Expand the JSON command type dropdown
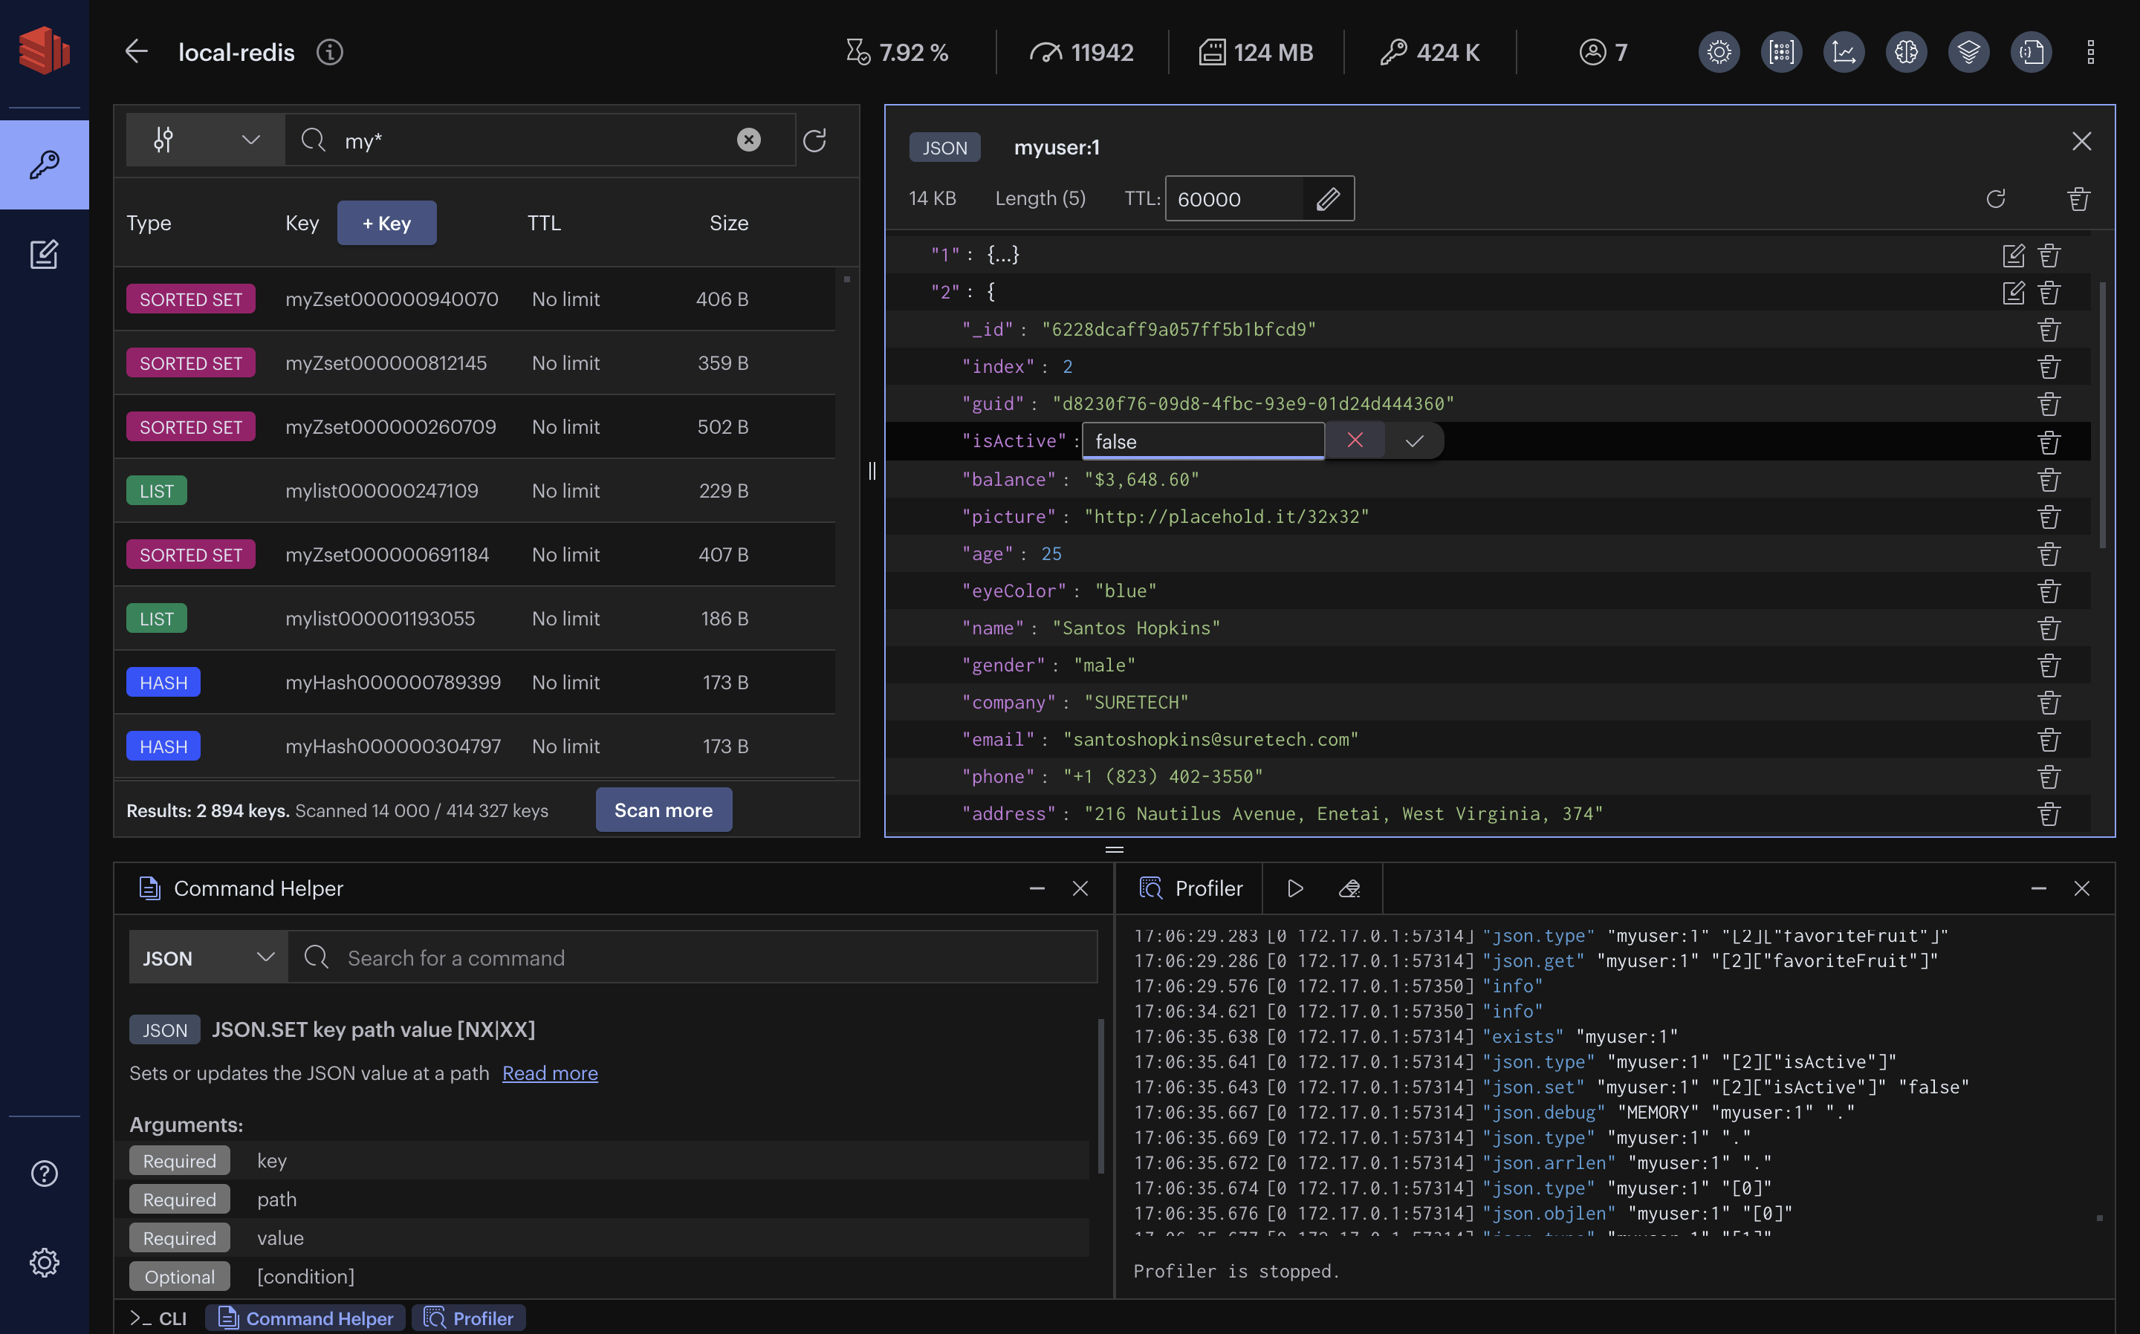The height and width of the screenshot is (1334, 2140). [206, 956]
